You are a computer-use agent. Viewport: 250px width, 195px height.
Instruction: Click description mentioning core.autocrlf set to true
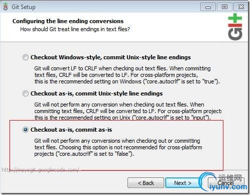pyautogui.click(x=127, y=75)
